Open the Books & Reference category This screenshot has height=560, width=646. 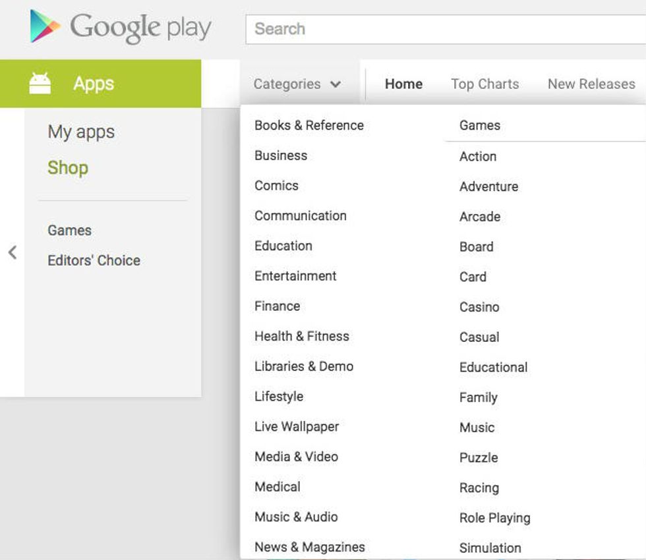pos(309,125)
